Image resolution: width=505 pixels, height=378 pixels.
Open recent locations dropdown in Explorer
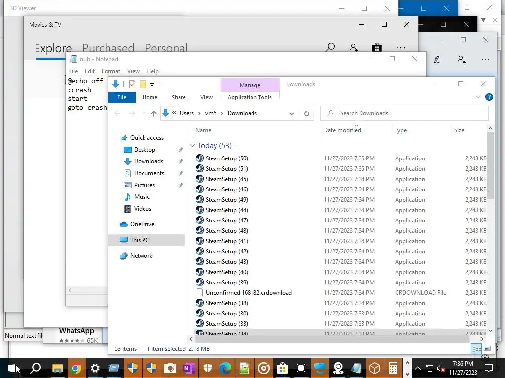[144, 113]
